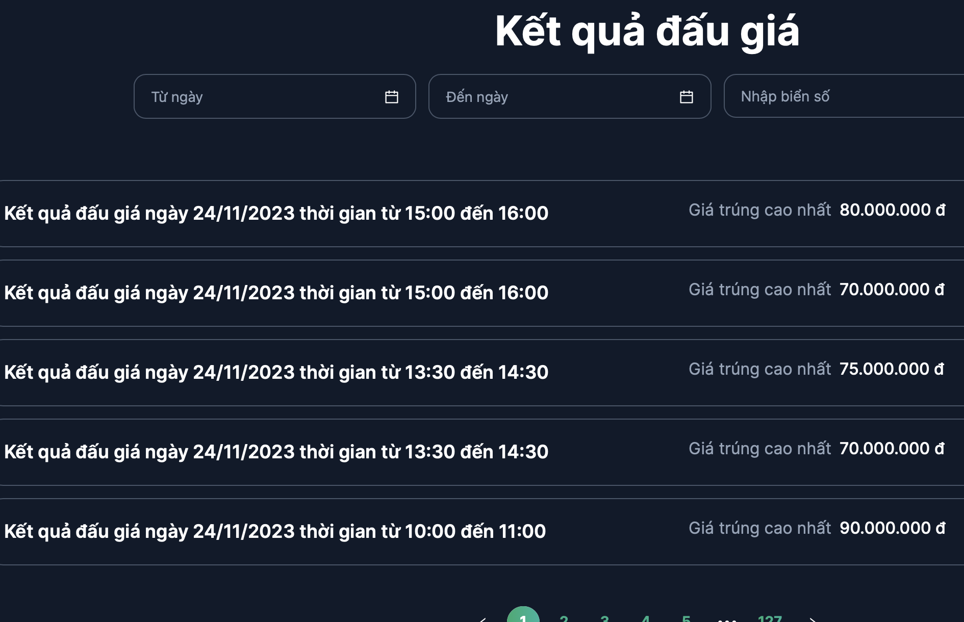Viewport: 964px width, 622px height.
Task: Open the calendar icon for "Từ ngày"
Action: tap(392, 96)
